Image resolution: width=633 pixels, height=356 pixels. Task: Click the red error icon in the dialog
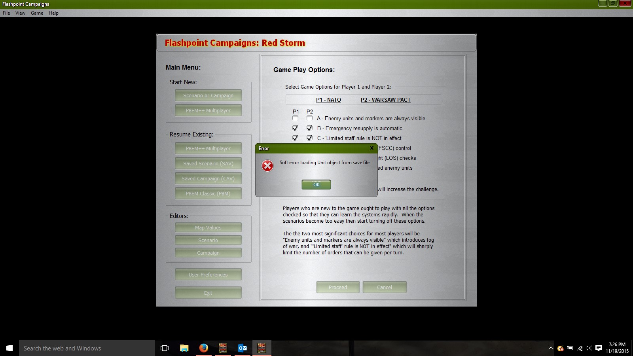[267, 166]
